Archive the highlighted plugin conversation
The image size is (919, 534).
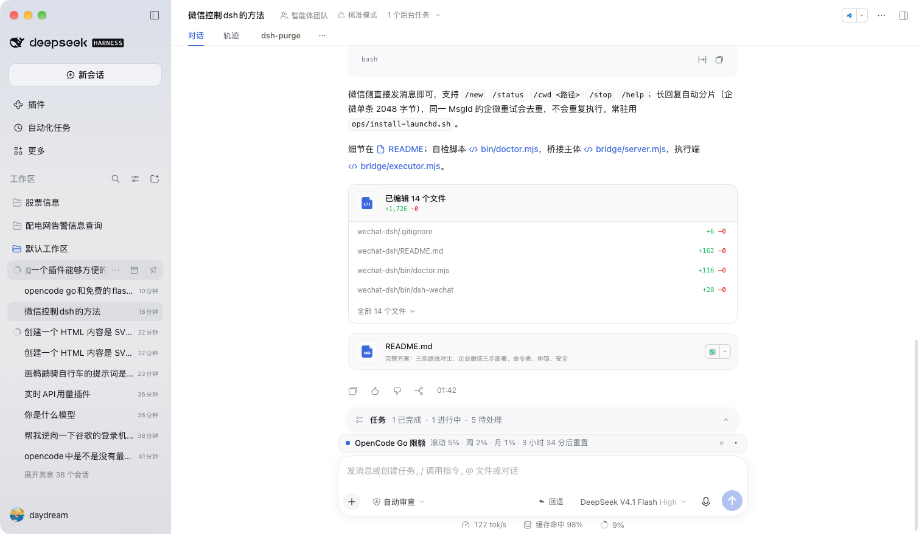click(x=135, y=270)
